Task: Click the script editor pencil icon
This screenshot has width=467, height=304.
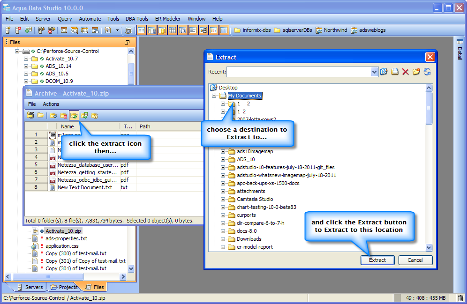Action: pos(107,30)
